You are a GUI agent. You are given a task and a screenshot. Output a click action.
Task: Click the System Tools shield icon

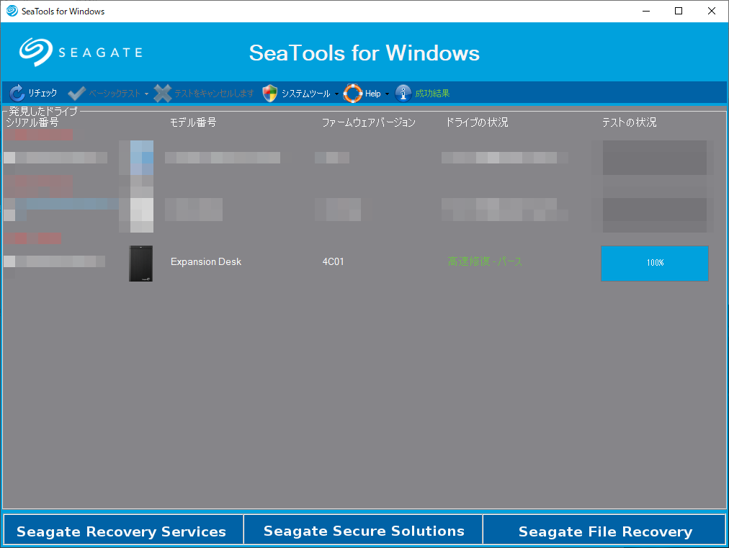(x=269, y=94)
